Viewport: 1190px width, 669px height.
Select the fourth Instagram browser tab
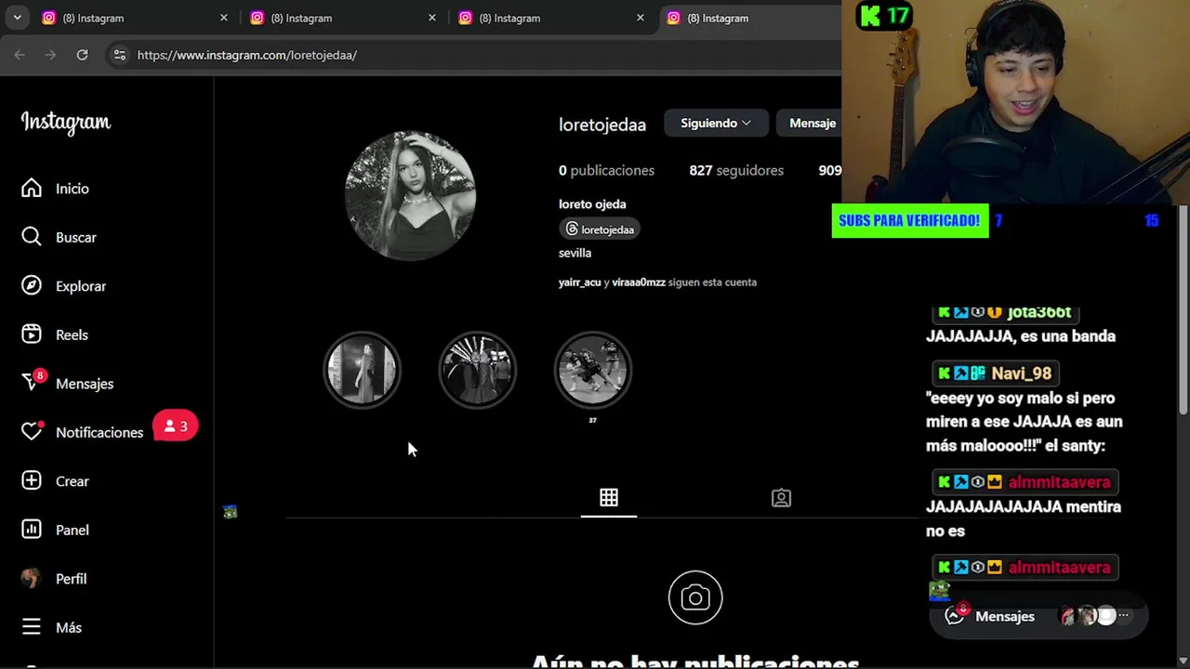749,18
